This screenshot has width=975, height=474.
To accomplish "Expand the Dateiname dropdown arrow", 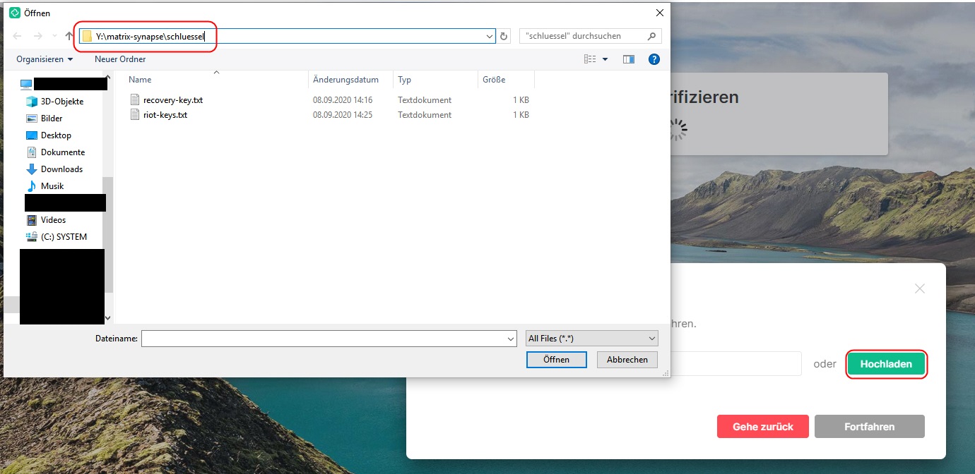I will (511, 339).
